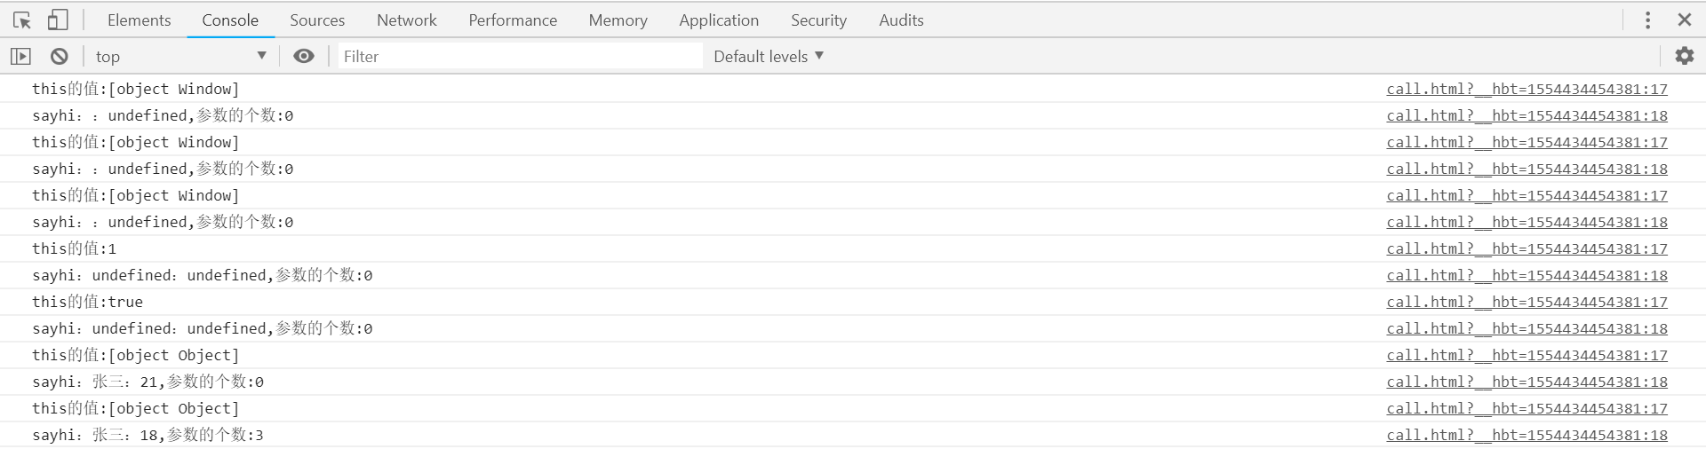1706x449 pixels.
Task: Switch to the Network tab
Action: coord(407,20)
